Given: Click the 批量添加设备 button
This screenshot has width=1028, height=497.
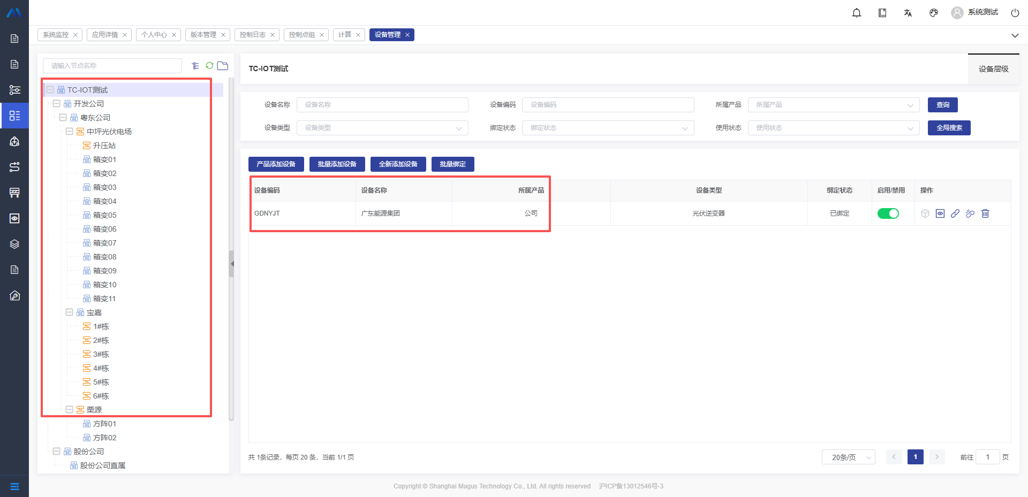Looking at the screenshot, I should 337,164.
